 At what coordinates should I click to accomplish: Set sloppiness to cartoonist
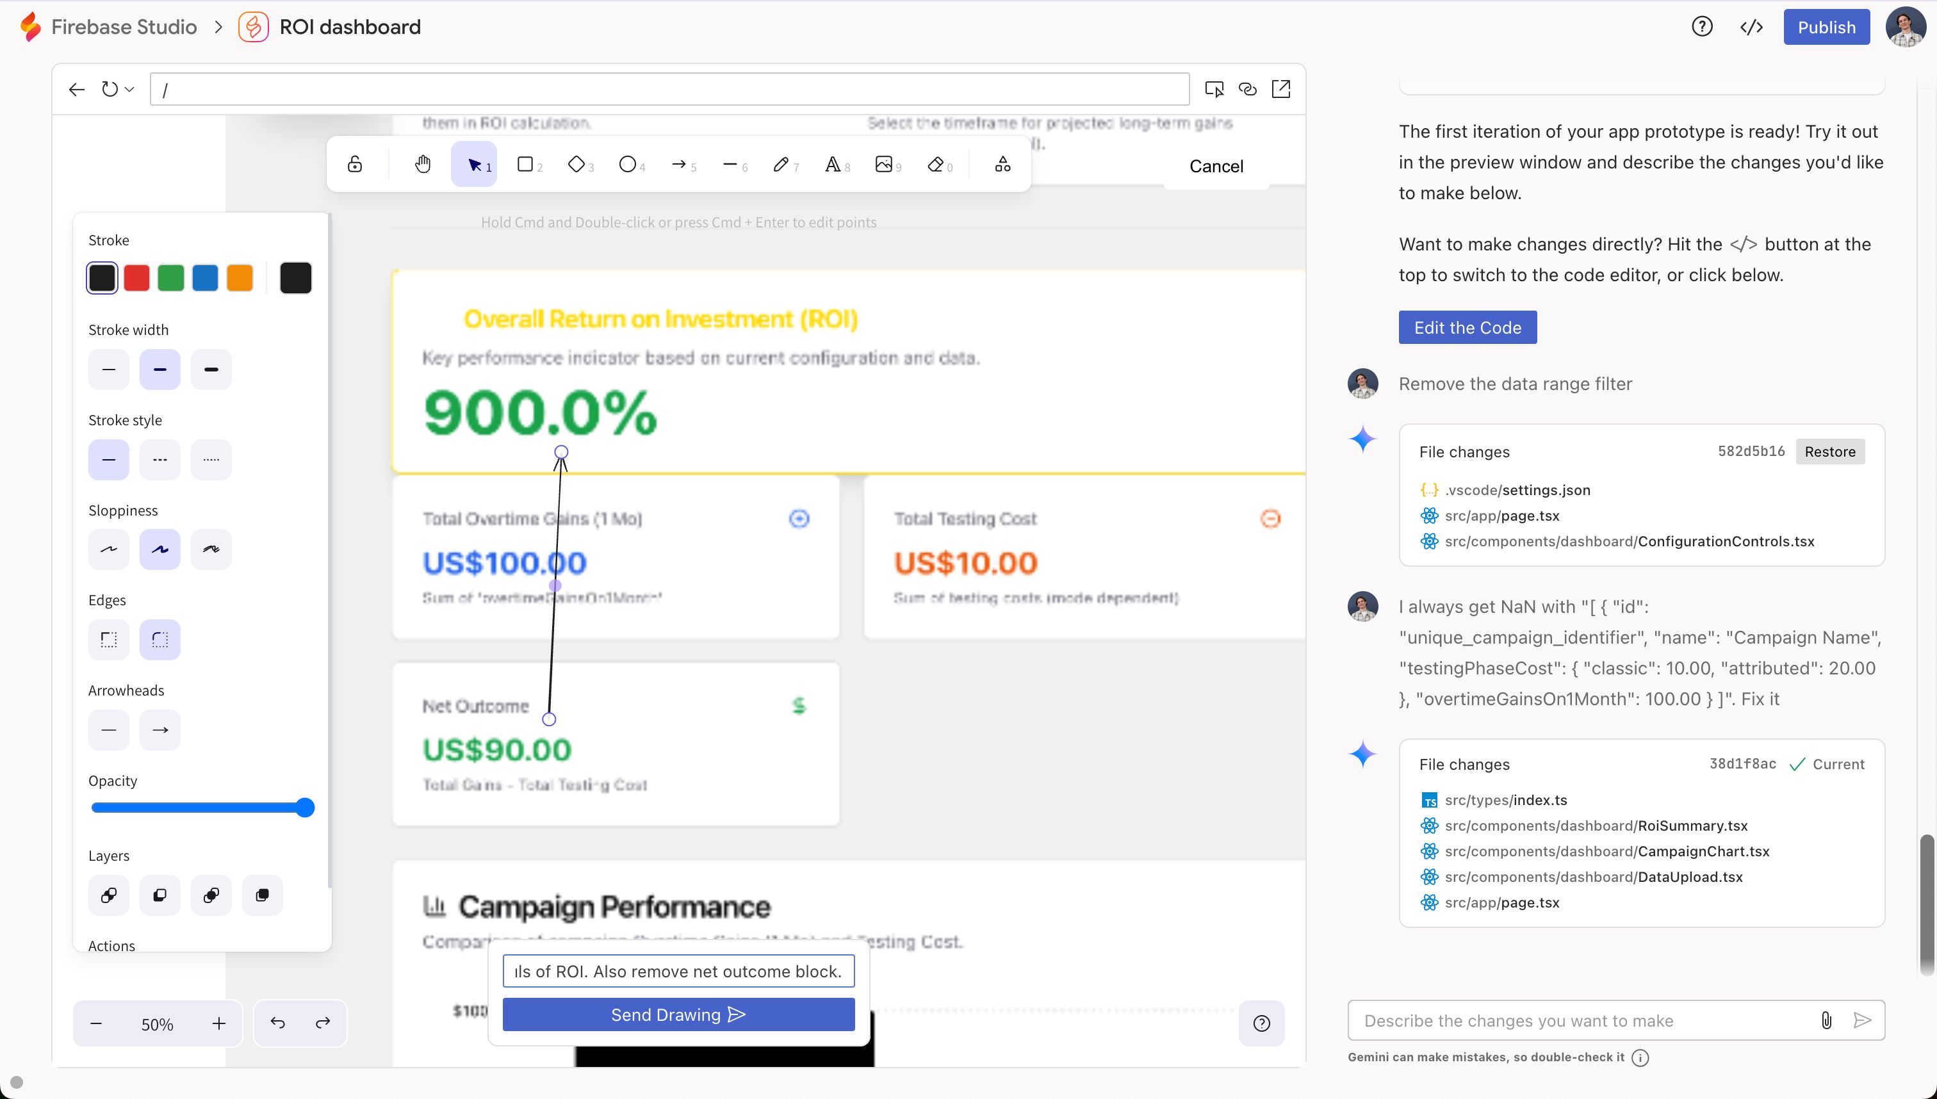pyautogui.click(x=211, y=549)
